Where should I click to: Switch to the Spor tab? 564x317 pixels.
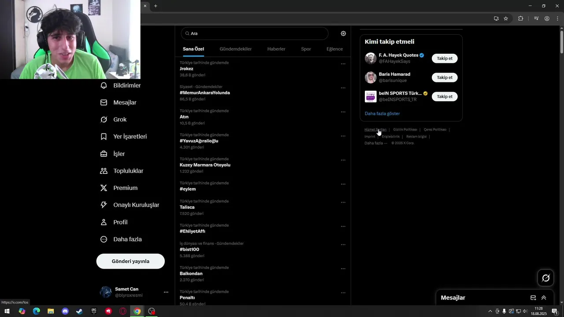pyautogui.click(x=306, y=49)
